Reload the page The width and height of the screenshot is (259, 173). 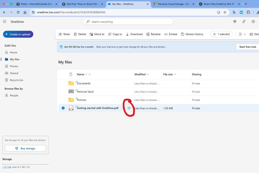tap(18, 12)
